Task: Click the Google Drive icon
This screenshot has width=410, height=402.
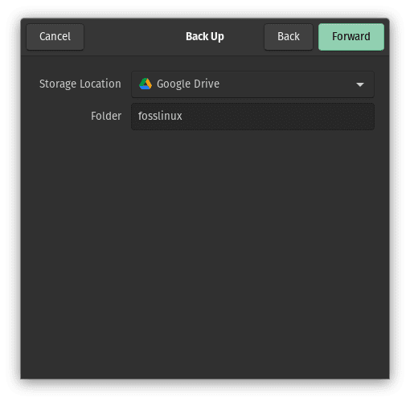Action: click(146, 84)
